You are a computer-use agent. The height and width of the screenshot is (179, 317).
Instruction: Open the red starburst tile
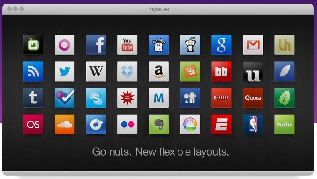tap(127, 98)
